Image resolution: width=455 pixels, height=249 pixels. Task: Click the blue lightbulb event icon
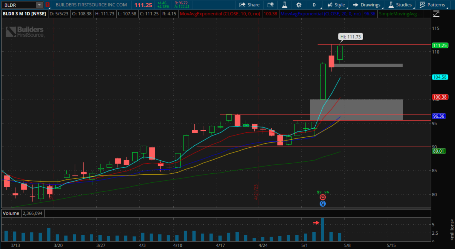coord(322,204)
